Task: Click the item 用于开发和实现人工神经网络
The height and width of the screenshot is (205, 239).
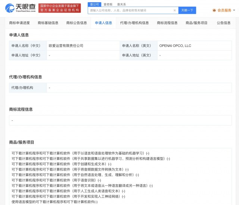Action: 68,196
